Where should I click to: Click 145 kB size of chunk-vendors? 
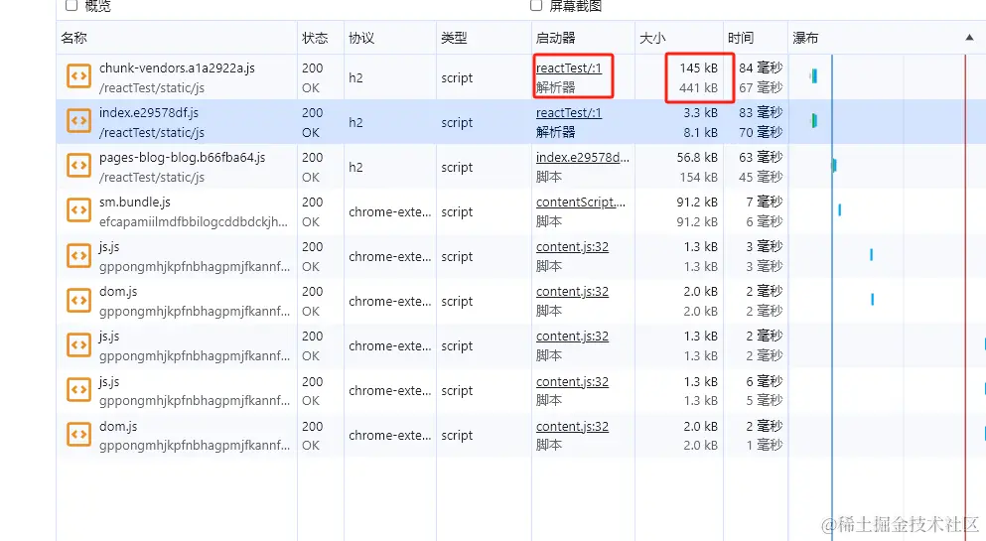coord(698,68)
